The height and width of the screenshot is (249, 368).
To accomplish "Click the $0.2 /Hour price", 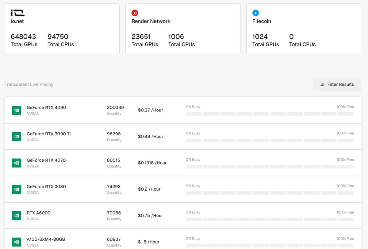I will (149, 189).
